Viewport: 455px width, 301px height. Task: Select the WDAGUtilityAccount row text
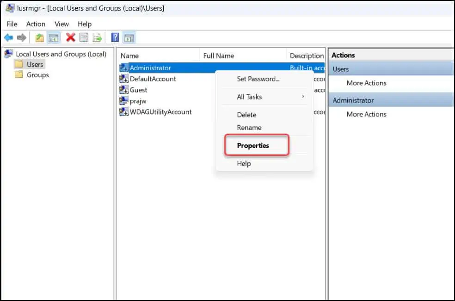(x=161, y=112)
